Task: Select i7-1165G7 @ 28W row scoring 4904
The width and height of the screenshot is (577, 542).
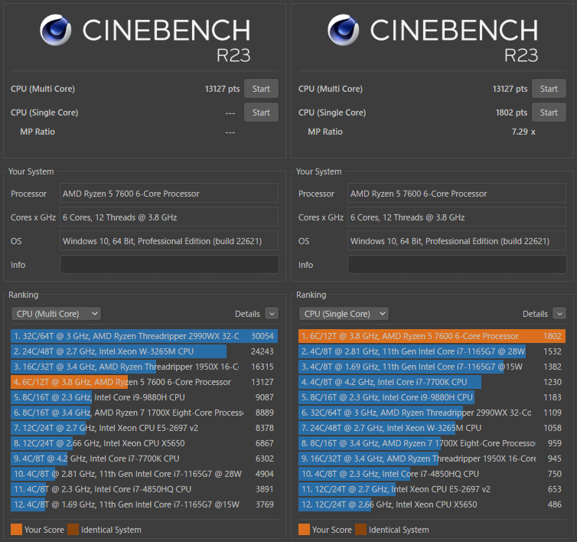Action: [x=144, y=474]
